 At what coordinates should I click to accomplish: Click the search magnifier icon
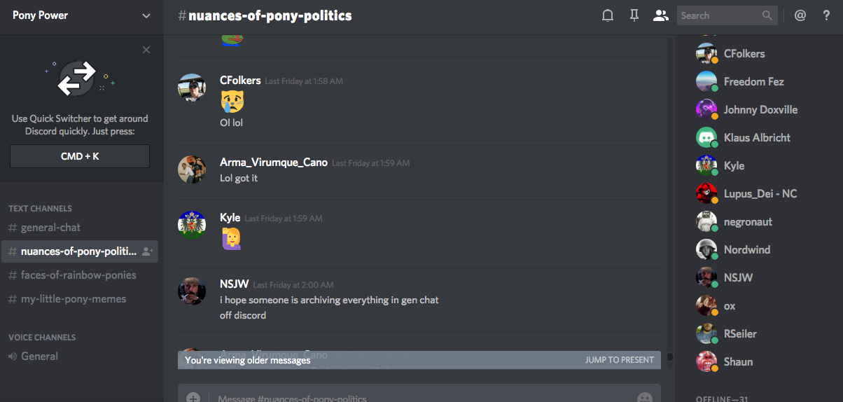(767, 15)
